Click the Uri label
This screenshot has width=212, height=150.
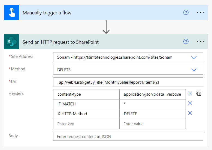(14, 82)
